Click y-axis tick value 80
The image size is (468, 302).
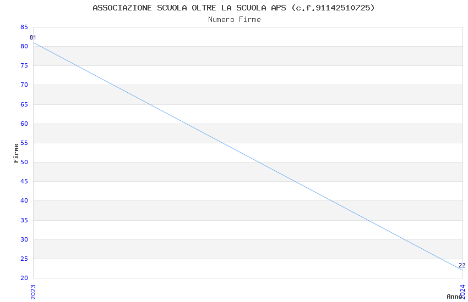coord(24,46)
